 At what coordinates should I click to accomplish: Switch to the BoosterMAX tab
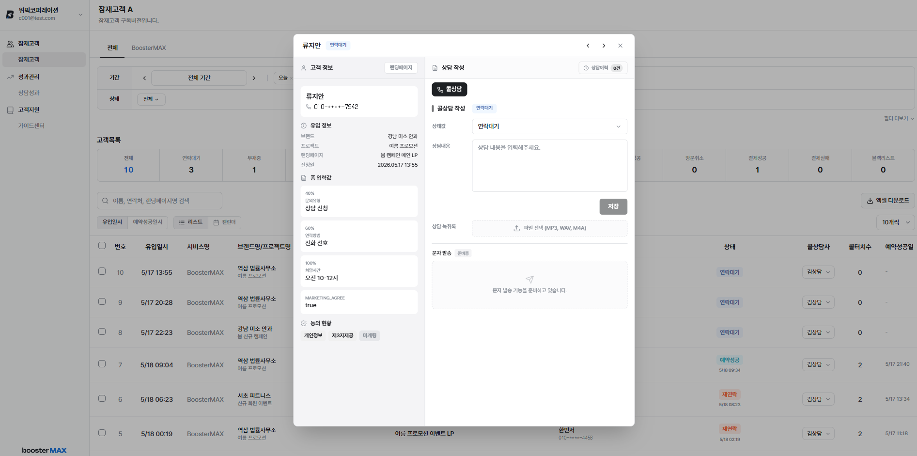pos(149,48)
